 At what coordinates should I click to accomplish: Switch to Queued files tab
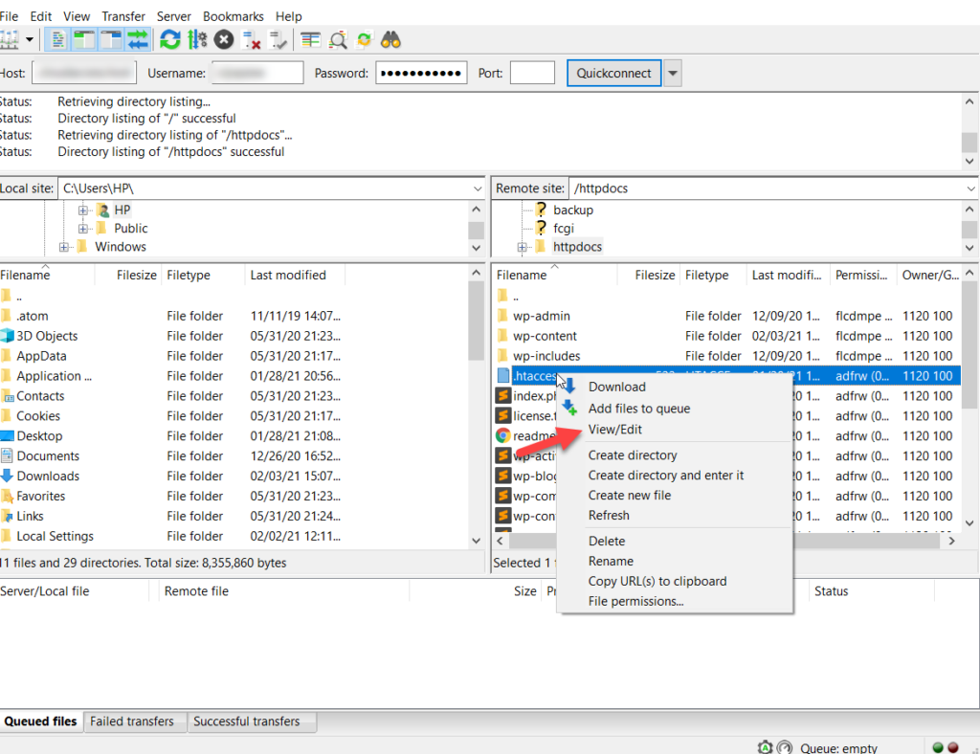pyautogui.click(x=40, y=721)
